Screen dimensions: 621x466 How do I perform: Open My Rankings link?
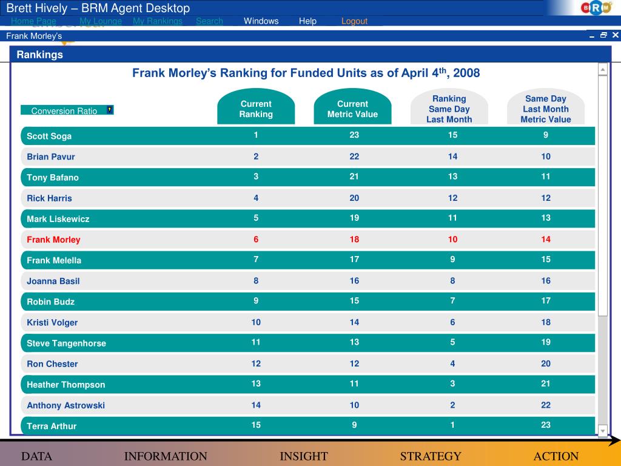pos(158,21)
